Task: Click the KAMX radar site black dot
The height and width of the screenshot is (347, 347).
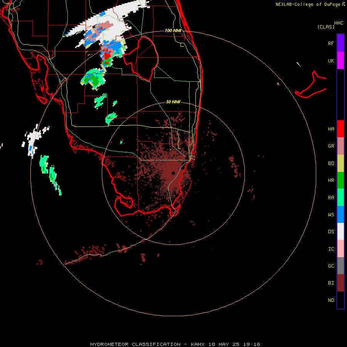Action: [x=173, y=173]
